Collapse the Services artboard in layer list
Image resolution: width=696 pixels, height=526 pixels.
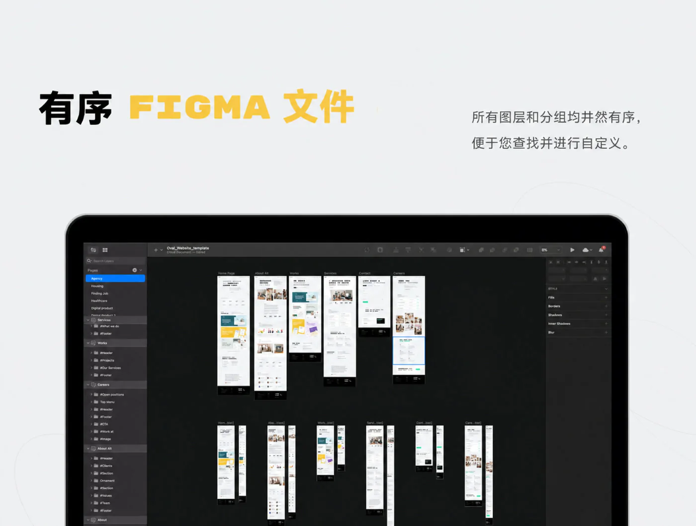coord(88,320)
